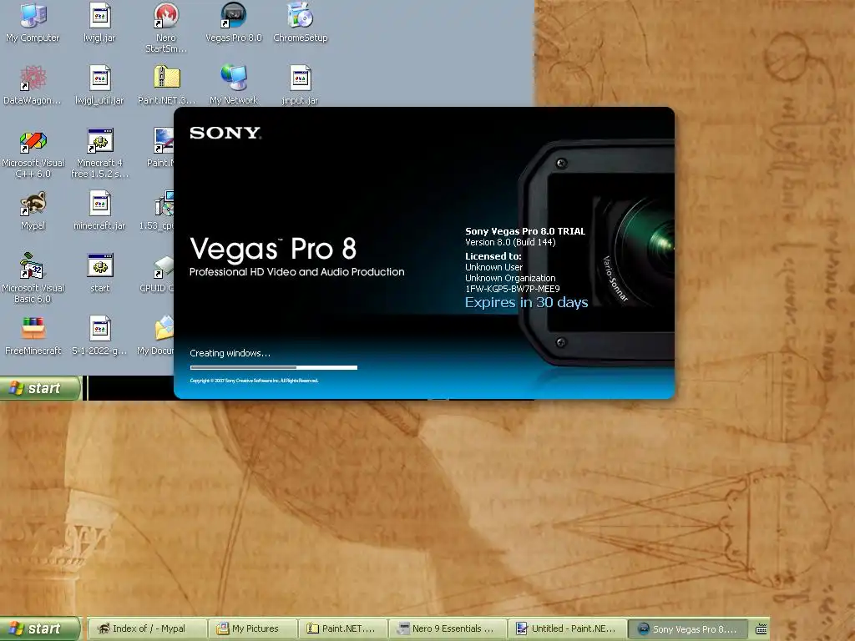Switch to the Nero 9 Essentials taskbar button
This screenshot has width=855, height=641.
[x=448, y=629]
